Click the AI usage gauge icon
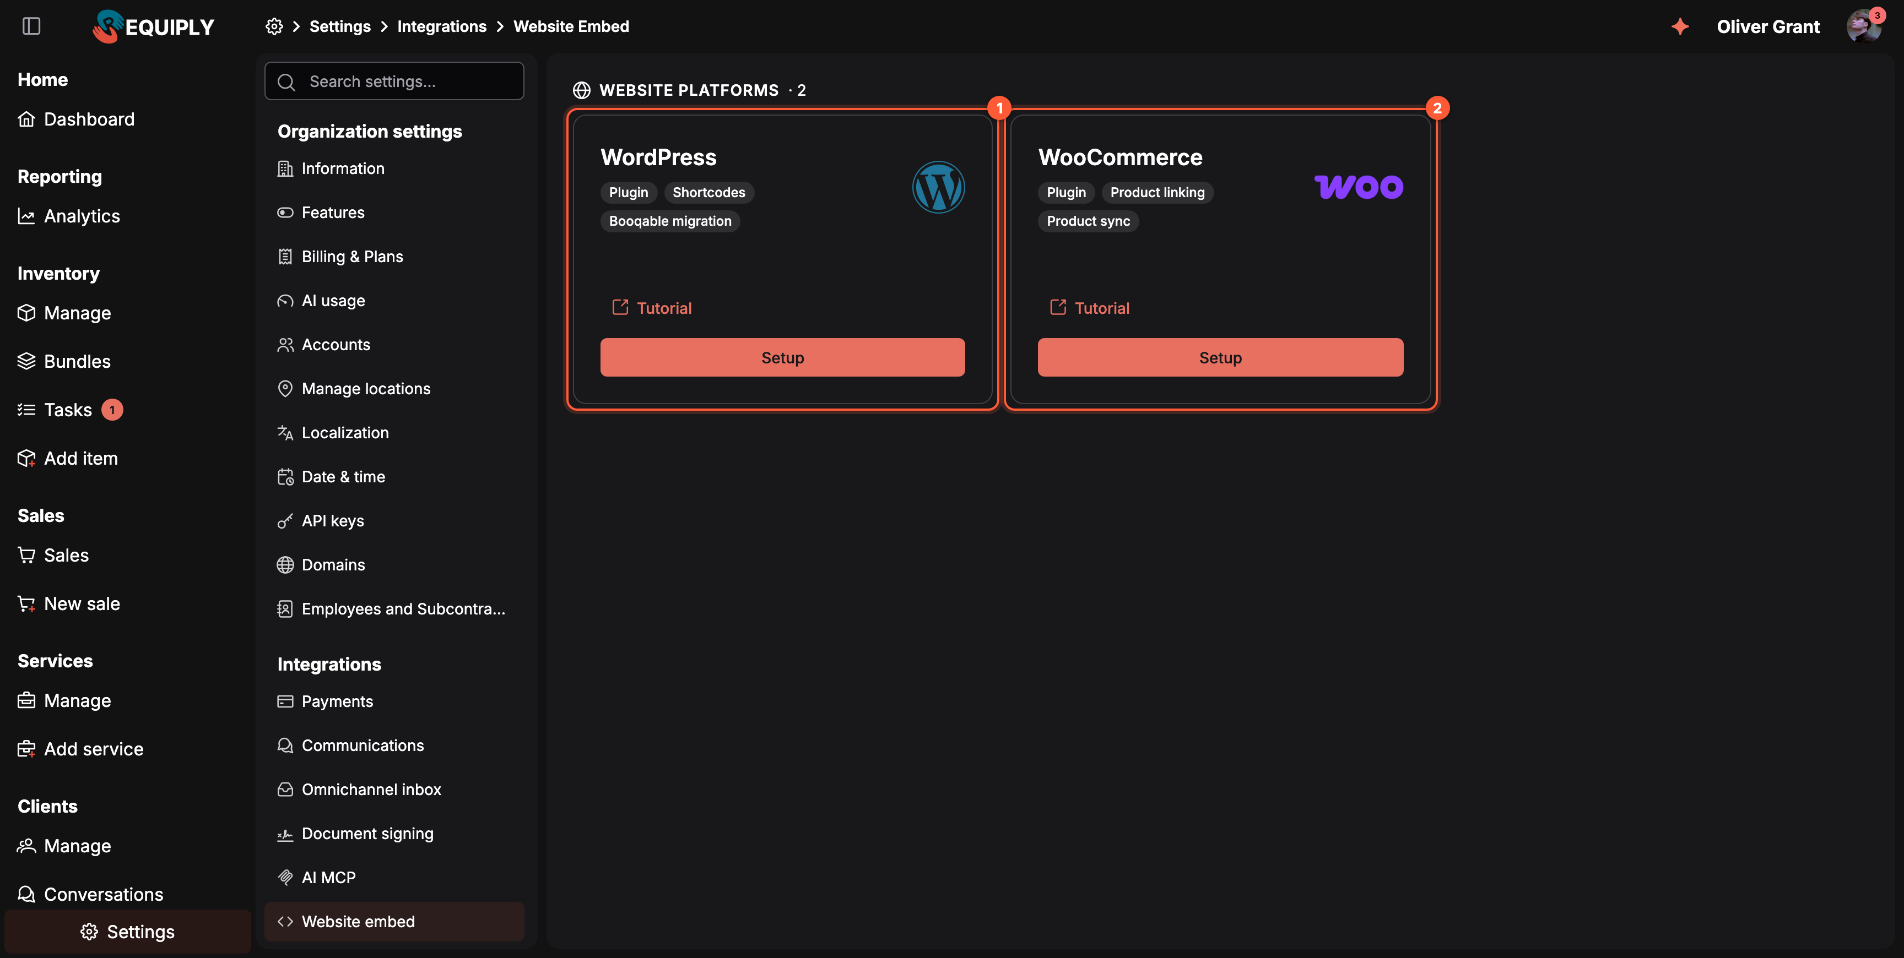The image size is (1904, 958). point(285,301)
